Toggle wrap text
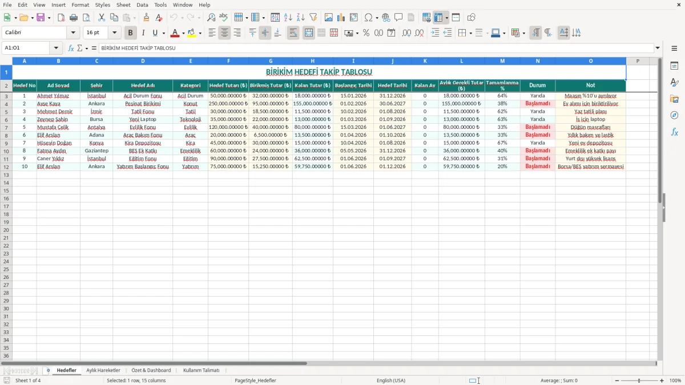 [x=293, y=33]
